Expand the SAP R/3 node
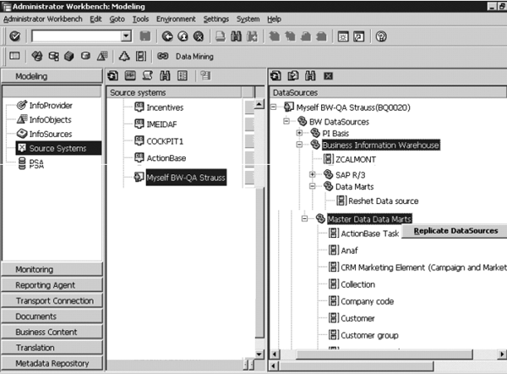The height and width of the screenshot is (374, 507). [313, 173]
